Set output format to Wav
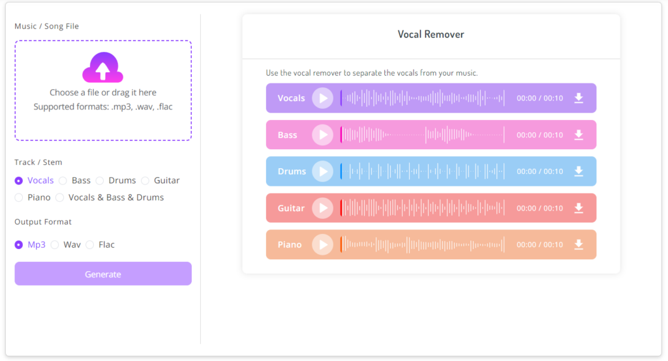 55,245
